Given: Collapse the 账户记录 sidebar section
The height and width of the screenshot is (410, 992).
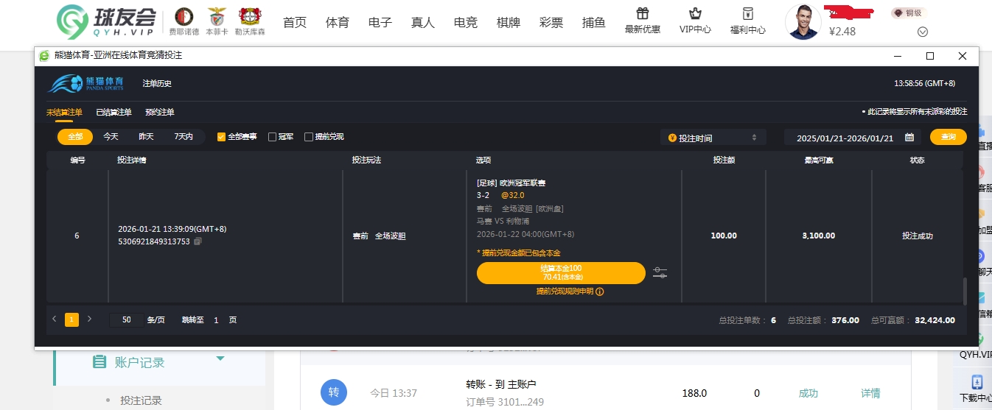Looking at the screenshot, I should click(x=220, y=358).
